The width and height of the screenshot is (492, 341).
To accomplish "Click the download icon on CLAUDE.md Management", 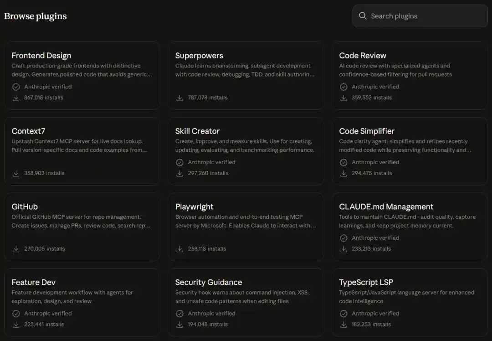I will point(343,249).
